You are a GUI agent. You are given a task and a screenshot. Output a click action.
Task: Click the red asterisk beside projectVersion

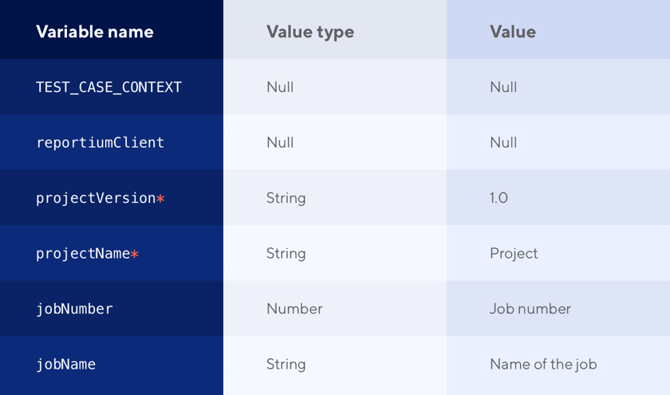[160, 199]
